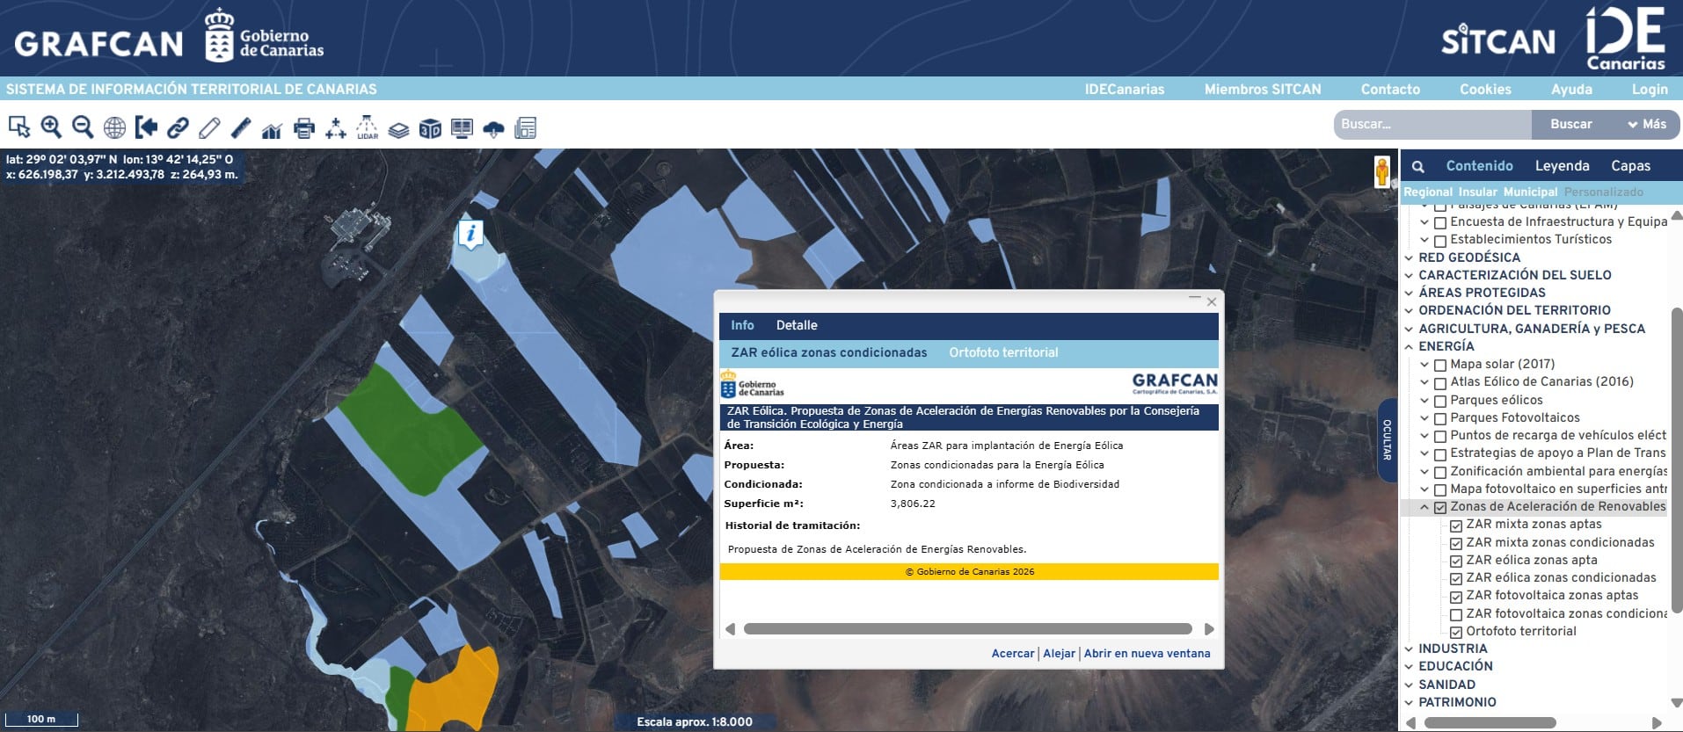Activate the 3D view icon
Viewport: 1683px width, 732px height.
coord(430,128)
